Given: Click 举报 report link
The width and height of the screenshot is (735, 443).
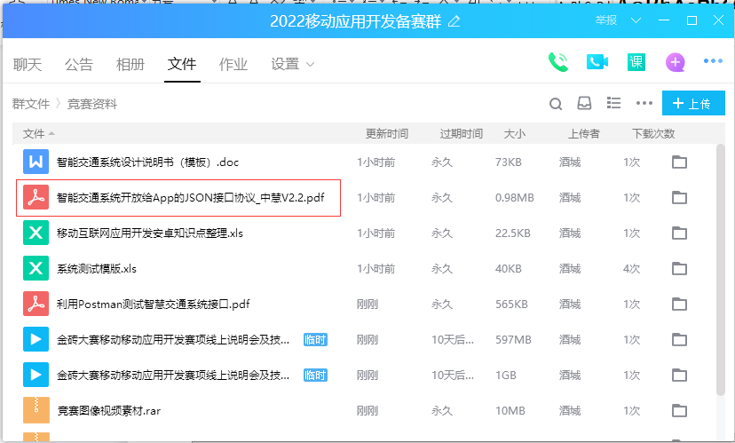Looking at the screenshot, I should 606,20.
